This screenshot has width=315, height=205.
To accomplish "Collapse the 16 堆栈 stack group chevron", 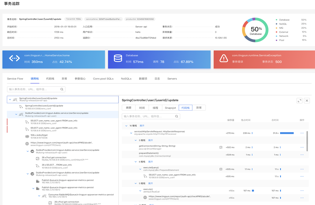I will pyautogui.click(x=126, y=126).
